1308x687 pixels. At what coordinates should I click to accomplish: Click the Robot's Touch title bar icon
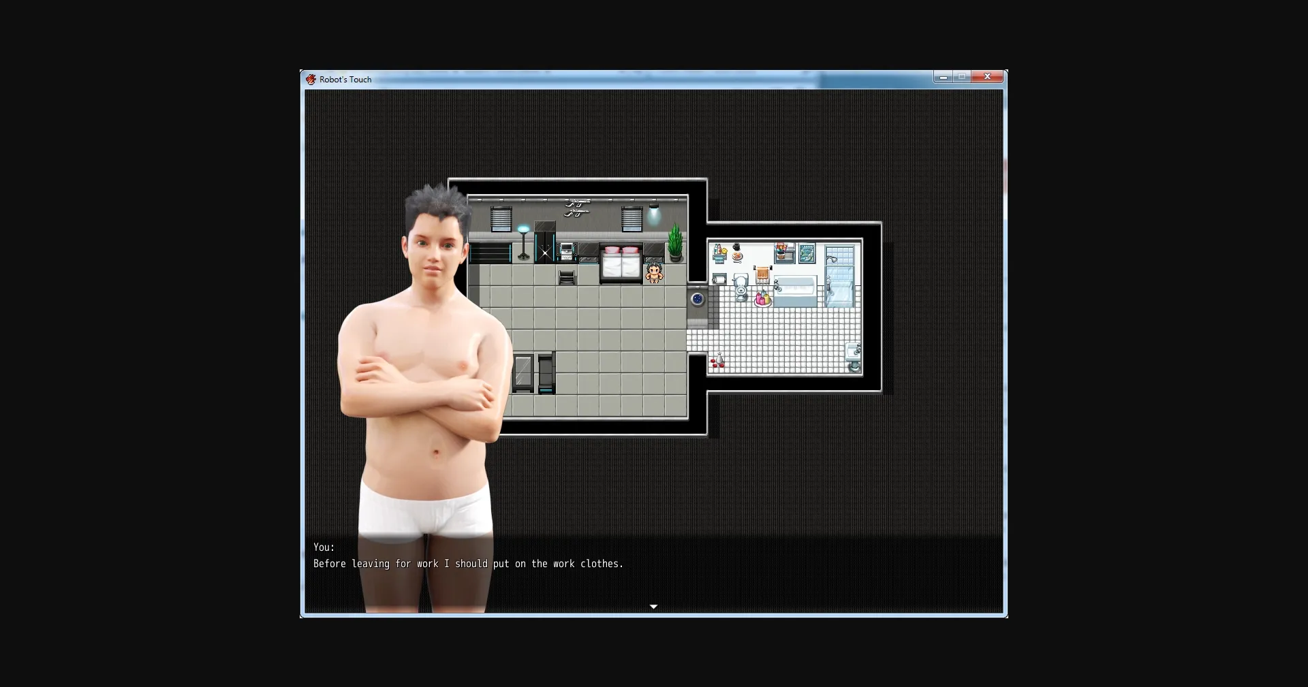coord(311,80)
